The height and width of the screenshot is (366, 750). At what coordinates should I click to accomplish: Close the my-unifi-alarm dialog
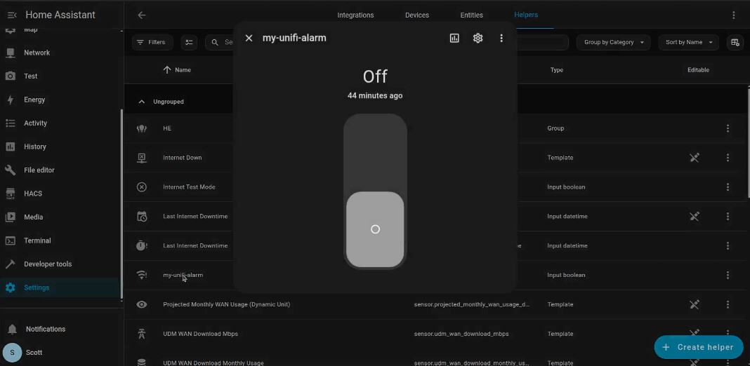pyautogui.click(x=249, y=39)
